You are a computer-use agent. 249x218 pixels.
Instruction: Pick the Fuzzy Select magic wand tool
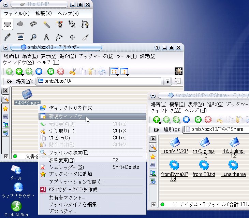click(46, 24)
